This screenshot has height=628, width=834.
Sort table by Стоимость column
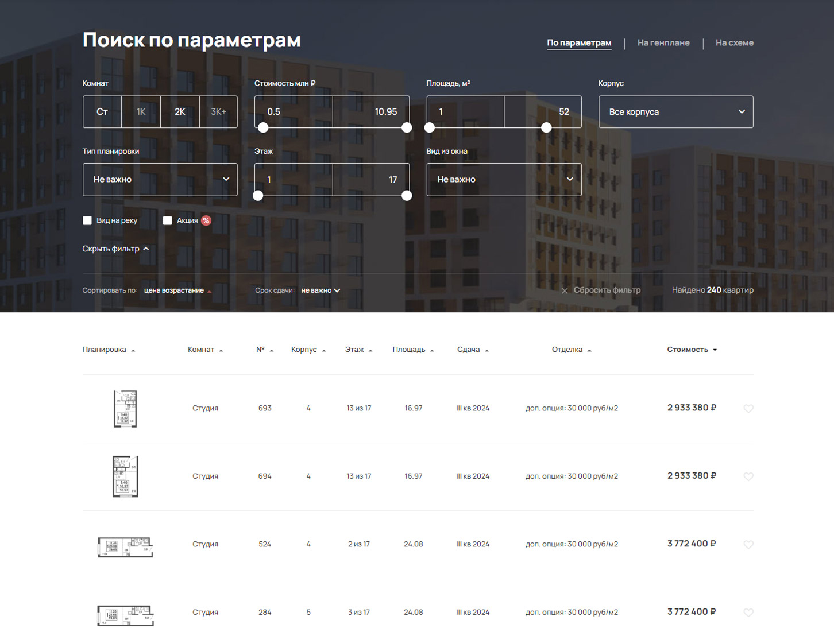[x=692, y=350]
